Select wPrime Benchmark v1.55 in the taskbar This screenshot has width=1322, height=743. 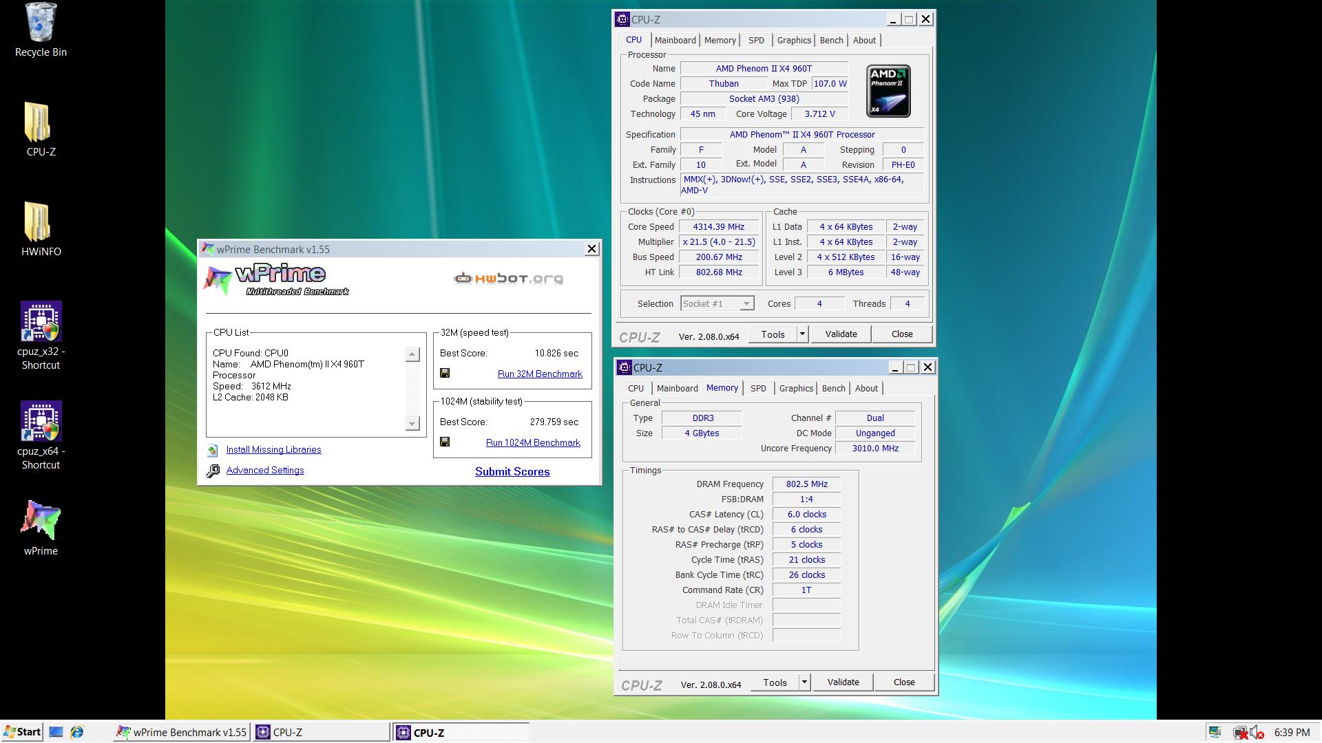[x=182, y=733]
